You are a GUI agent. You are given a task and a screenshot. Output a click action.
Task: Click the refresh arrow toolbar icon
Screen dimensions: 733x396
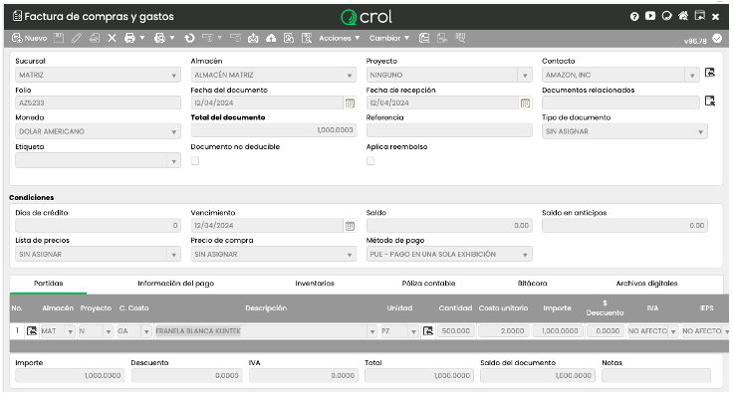(x=189, y=38)
